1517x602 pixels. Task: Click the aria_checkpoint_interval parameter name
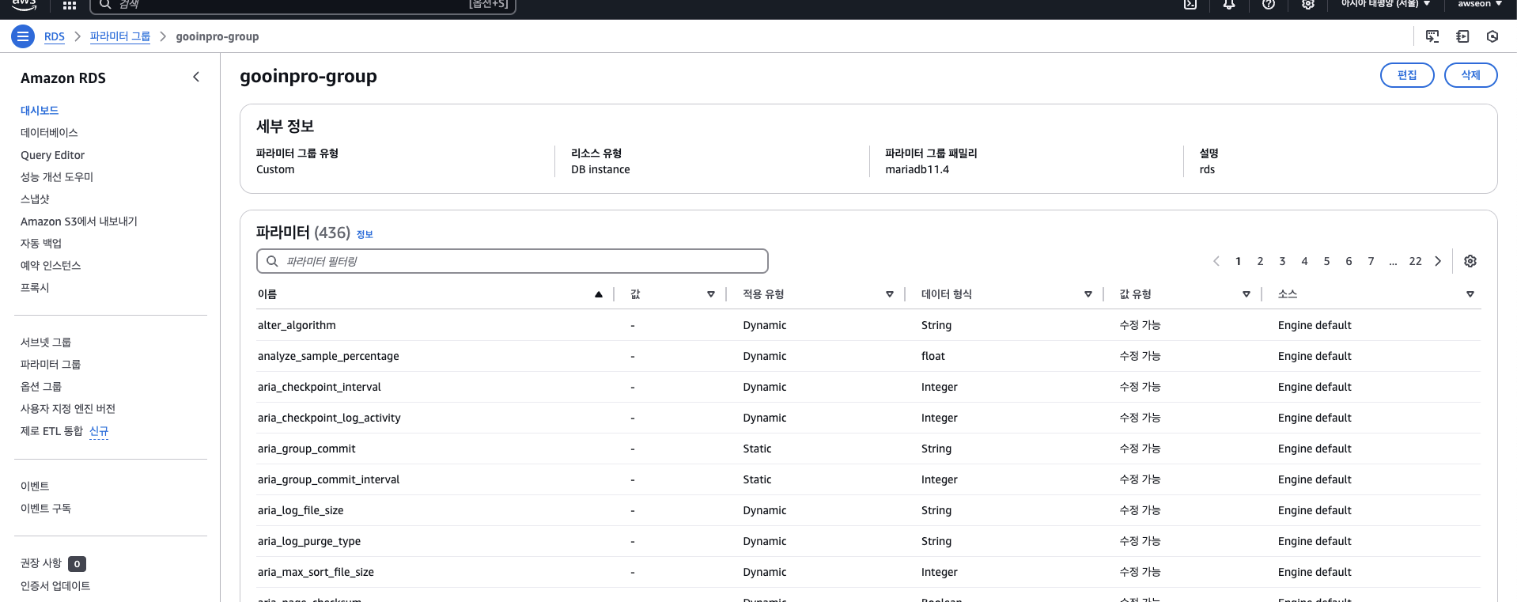(320, 387)
